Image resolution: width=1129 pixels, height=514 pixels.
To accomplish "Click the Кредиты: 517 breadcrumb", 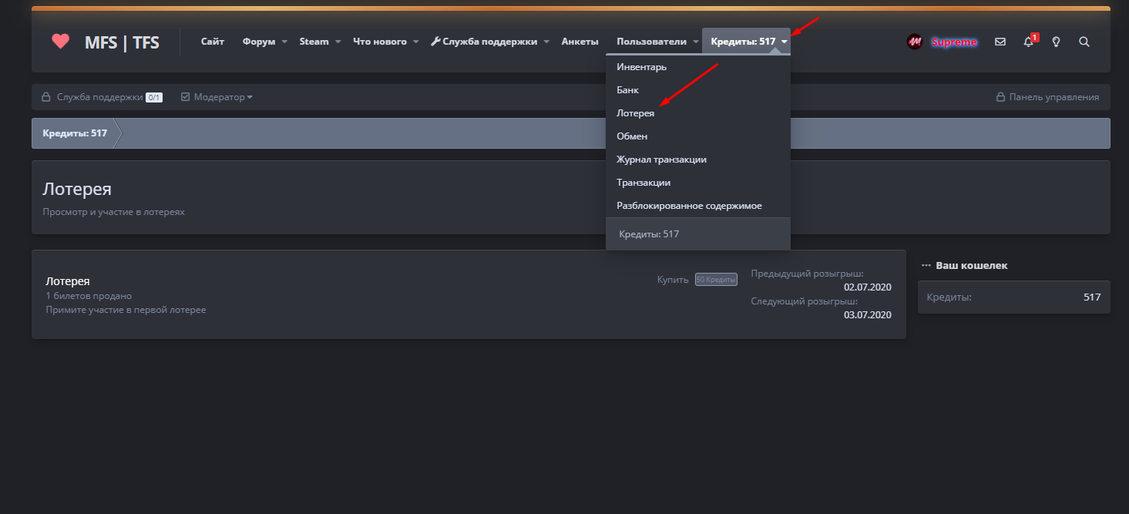I will click(x=75, y=133).
